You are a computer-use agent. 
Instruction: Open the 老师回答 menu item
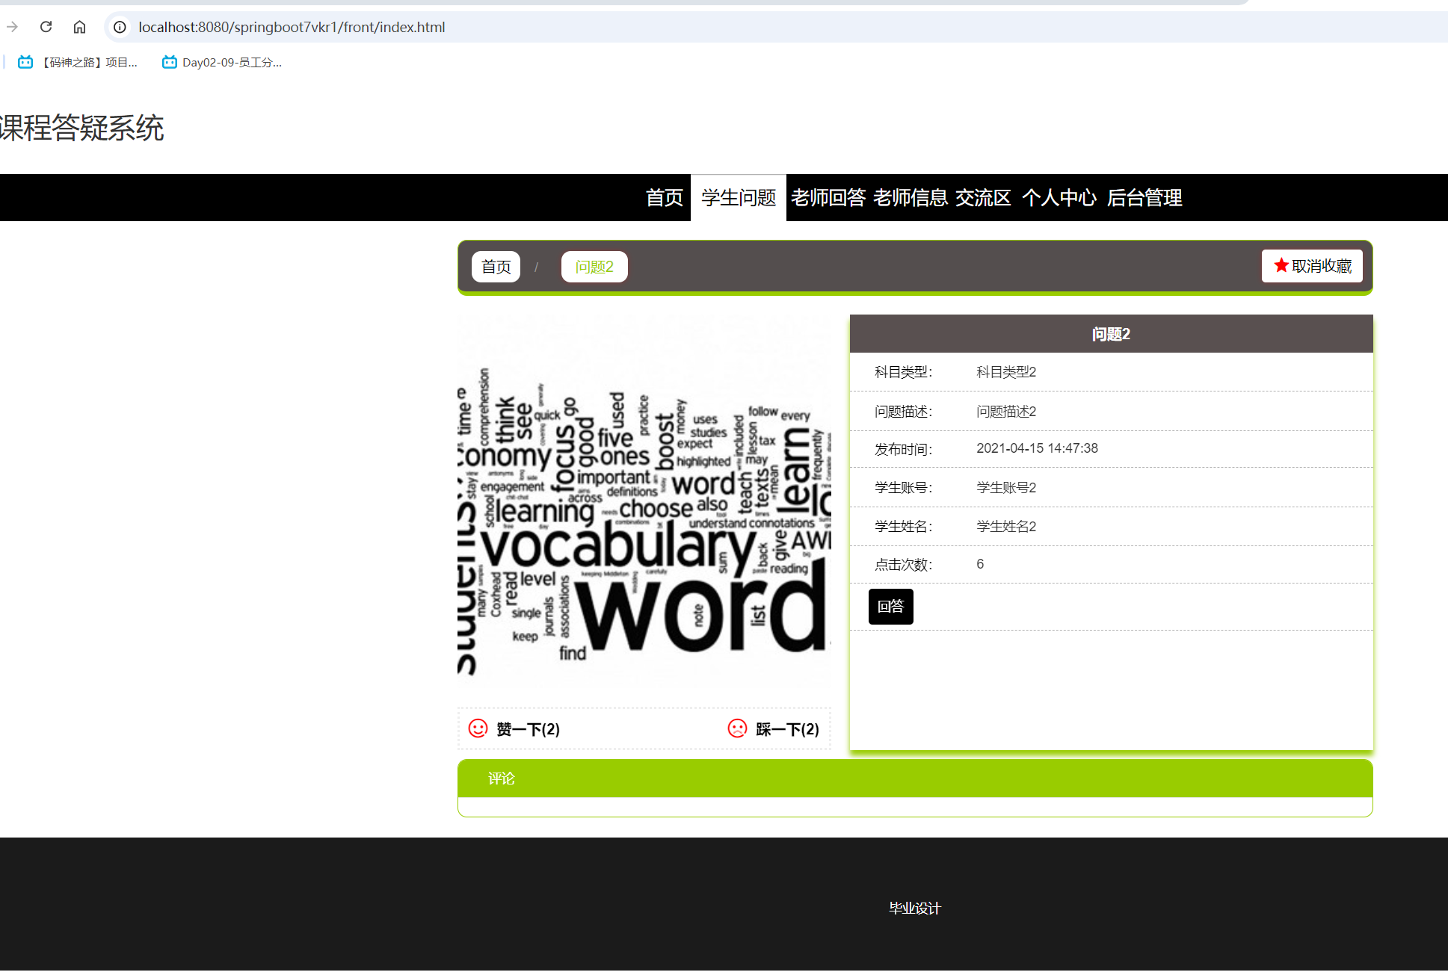pyautogui.click(x=827, y=197)
